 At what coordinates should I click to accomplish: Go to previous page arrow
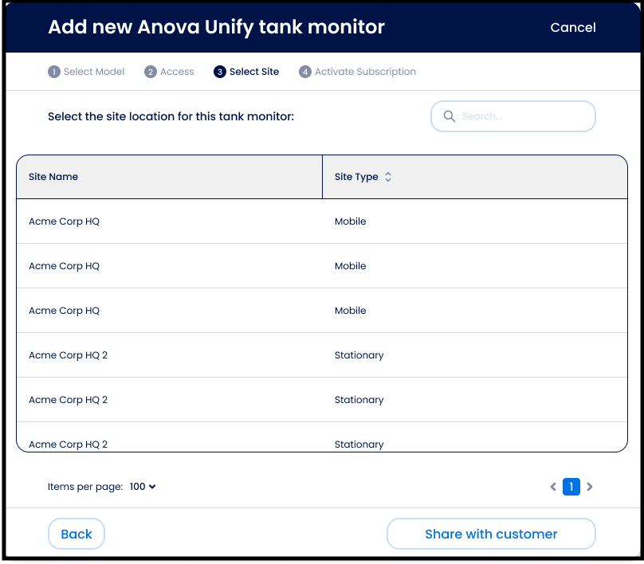[553, 487]
